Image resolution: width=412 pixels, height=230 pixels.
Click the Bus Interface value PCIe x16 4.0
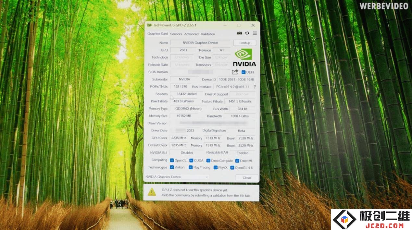232,87
